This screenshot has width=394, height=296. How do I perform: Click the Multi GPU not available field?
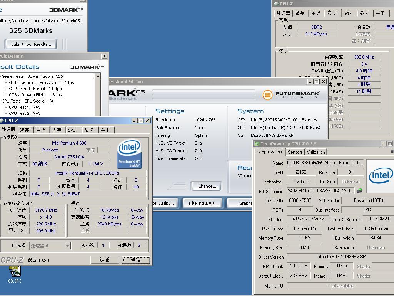click(341, 286)
